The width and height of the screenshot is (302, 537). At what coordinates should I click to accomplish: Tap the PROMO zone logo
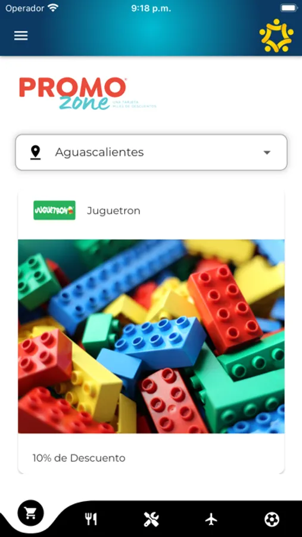coord(73,93)
